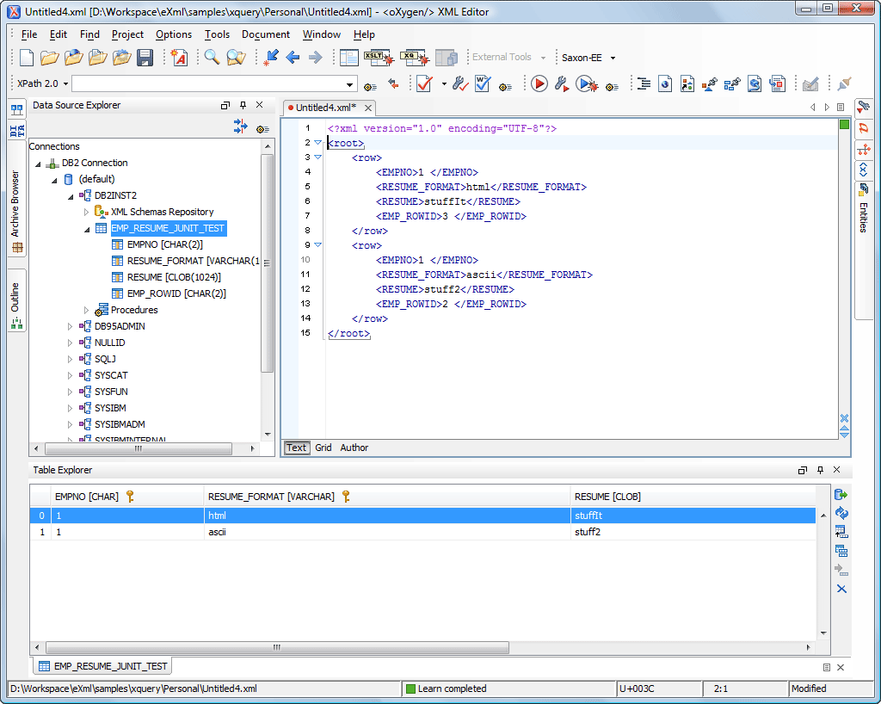
Task: Click the Save document toolbar icon
Action: click(145, 57)
